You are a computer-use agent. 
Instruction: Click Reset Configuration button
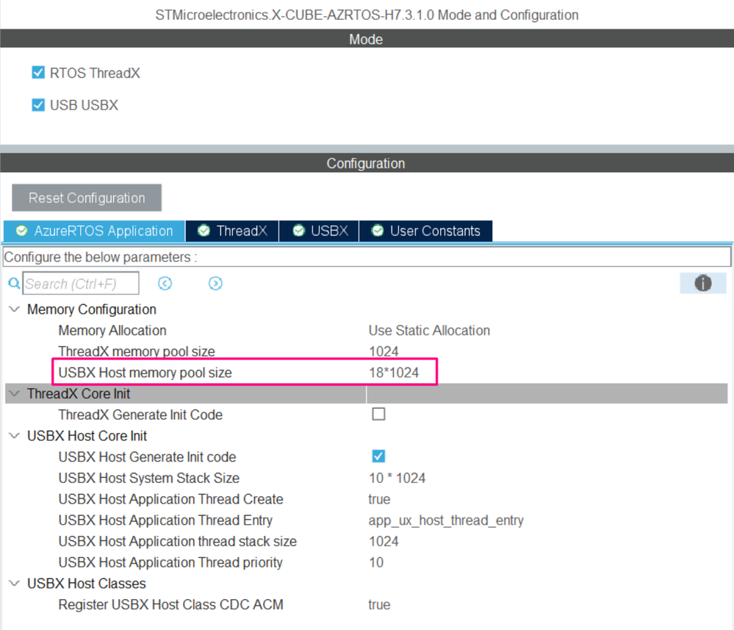pos(87,198)
